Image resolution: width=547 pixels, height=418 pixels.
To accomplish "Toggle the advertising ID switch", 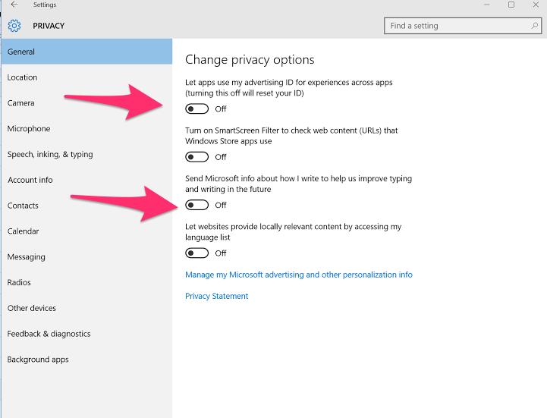I will (x=196, y=108).
